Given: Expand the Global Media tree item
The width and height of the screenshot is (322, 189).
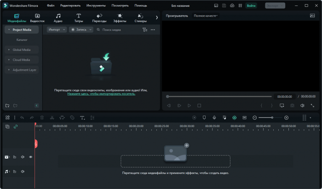Looking at the screenshot, I should (x=22, y=50).
